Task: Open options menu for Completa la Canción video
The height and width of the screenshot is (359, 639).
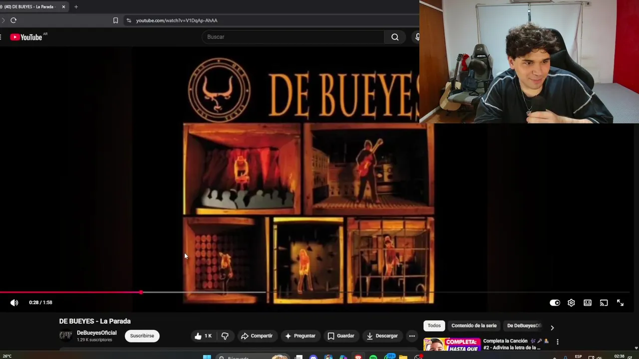Action: pos(557,342)
